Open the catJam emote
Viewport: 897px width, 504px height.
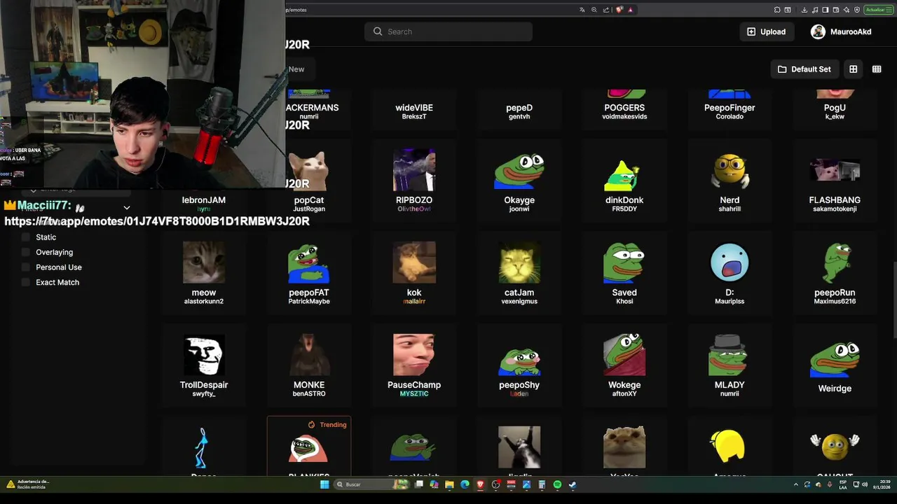click(519, 272)
